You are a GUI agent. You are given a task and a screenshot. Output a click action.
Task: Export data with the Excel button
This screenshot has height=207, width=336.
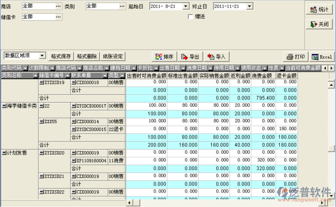click(x=321, y=57)
